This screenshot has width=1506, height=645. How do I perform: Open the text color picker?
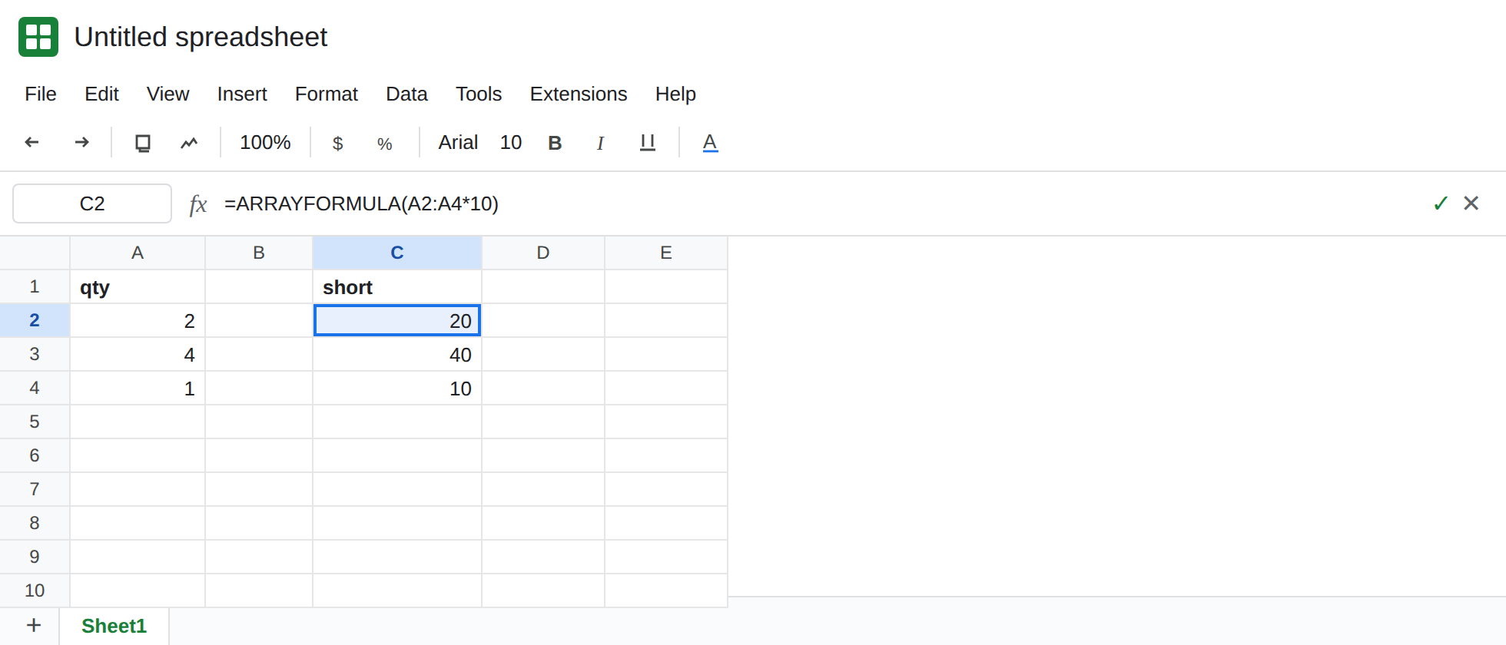pyautogui.click(x=710, y=143)
